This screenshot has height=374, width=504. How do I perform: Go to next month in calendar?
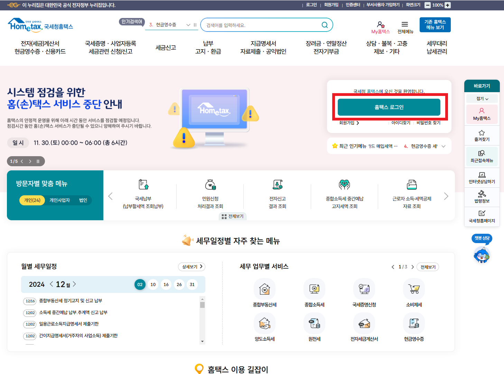pos(74,284)
